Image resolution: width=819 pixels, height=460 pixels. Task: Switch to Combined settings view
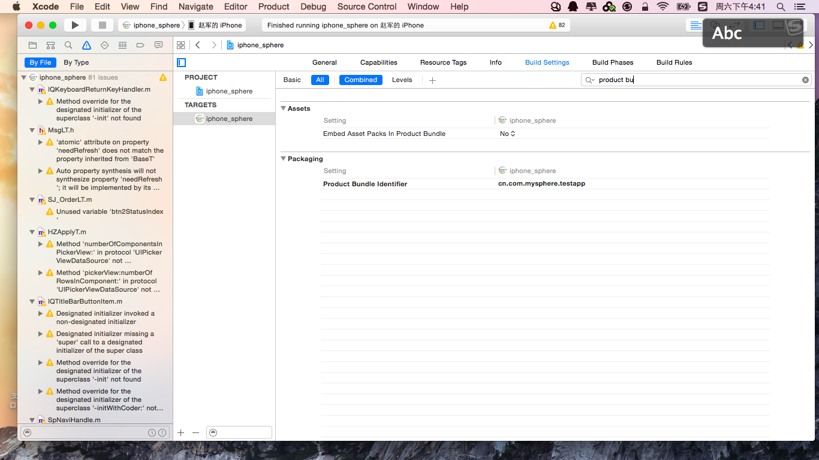click(361, 80)
